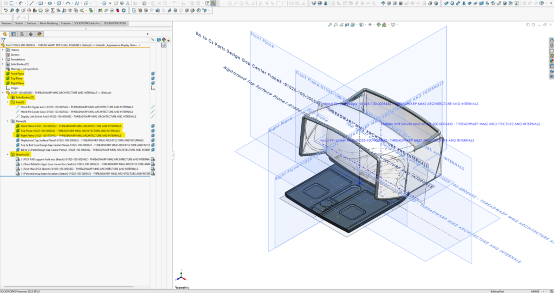554x293 pixels.
Task: Toggle visibility of PCA PAD support hole Sketch2
Action: tap(153, 159)
